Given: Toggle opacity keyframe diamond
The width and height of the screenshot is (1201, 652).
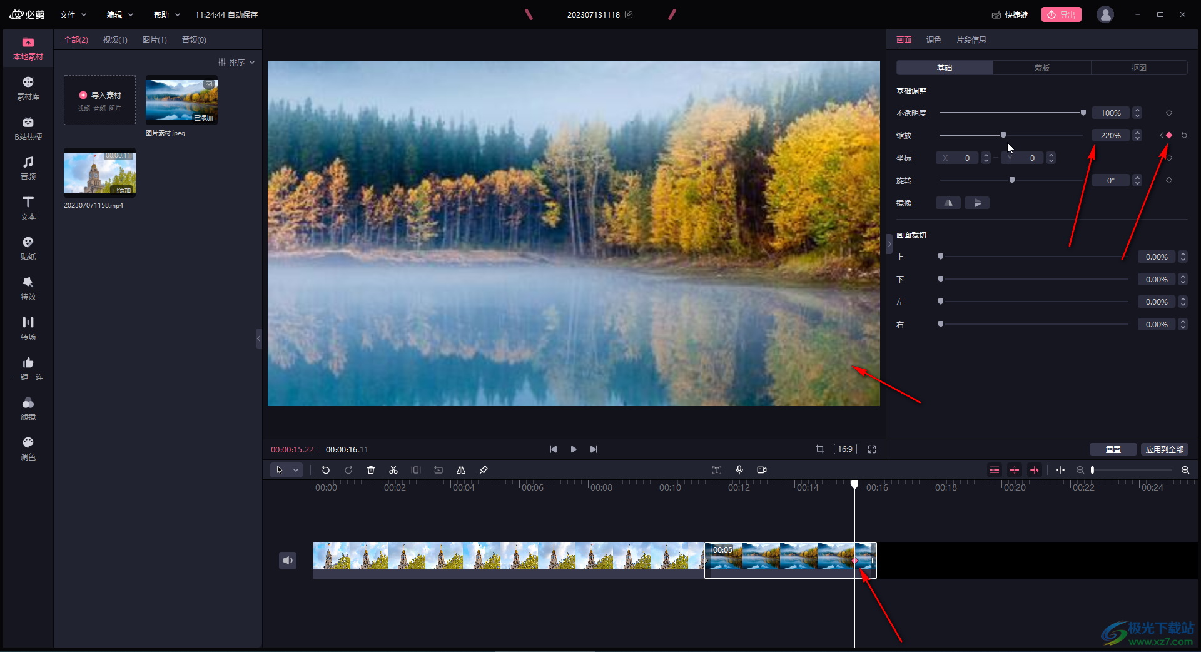Looking at the screenshot, I should pyautogui.click(x=1169, y=113).
